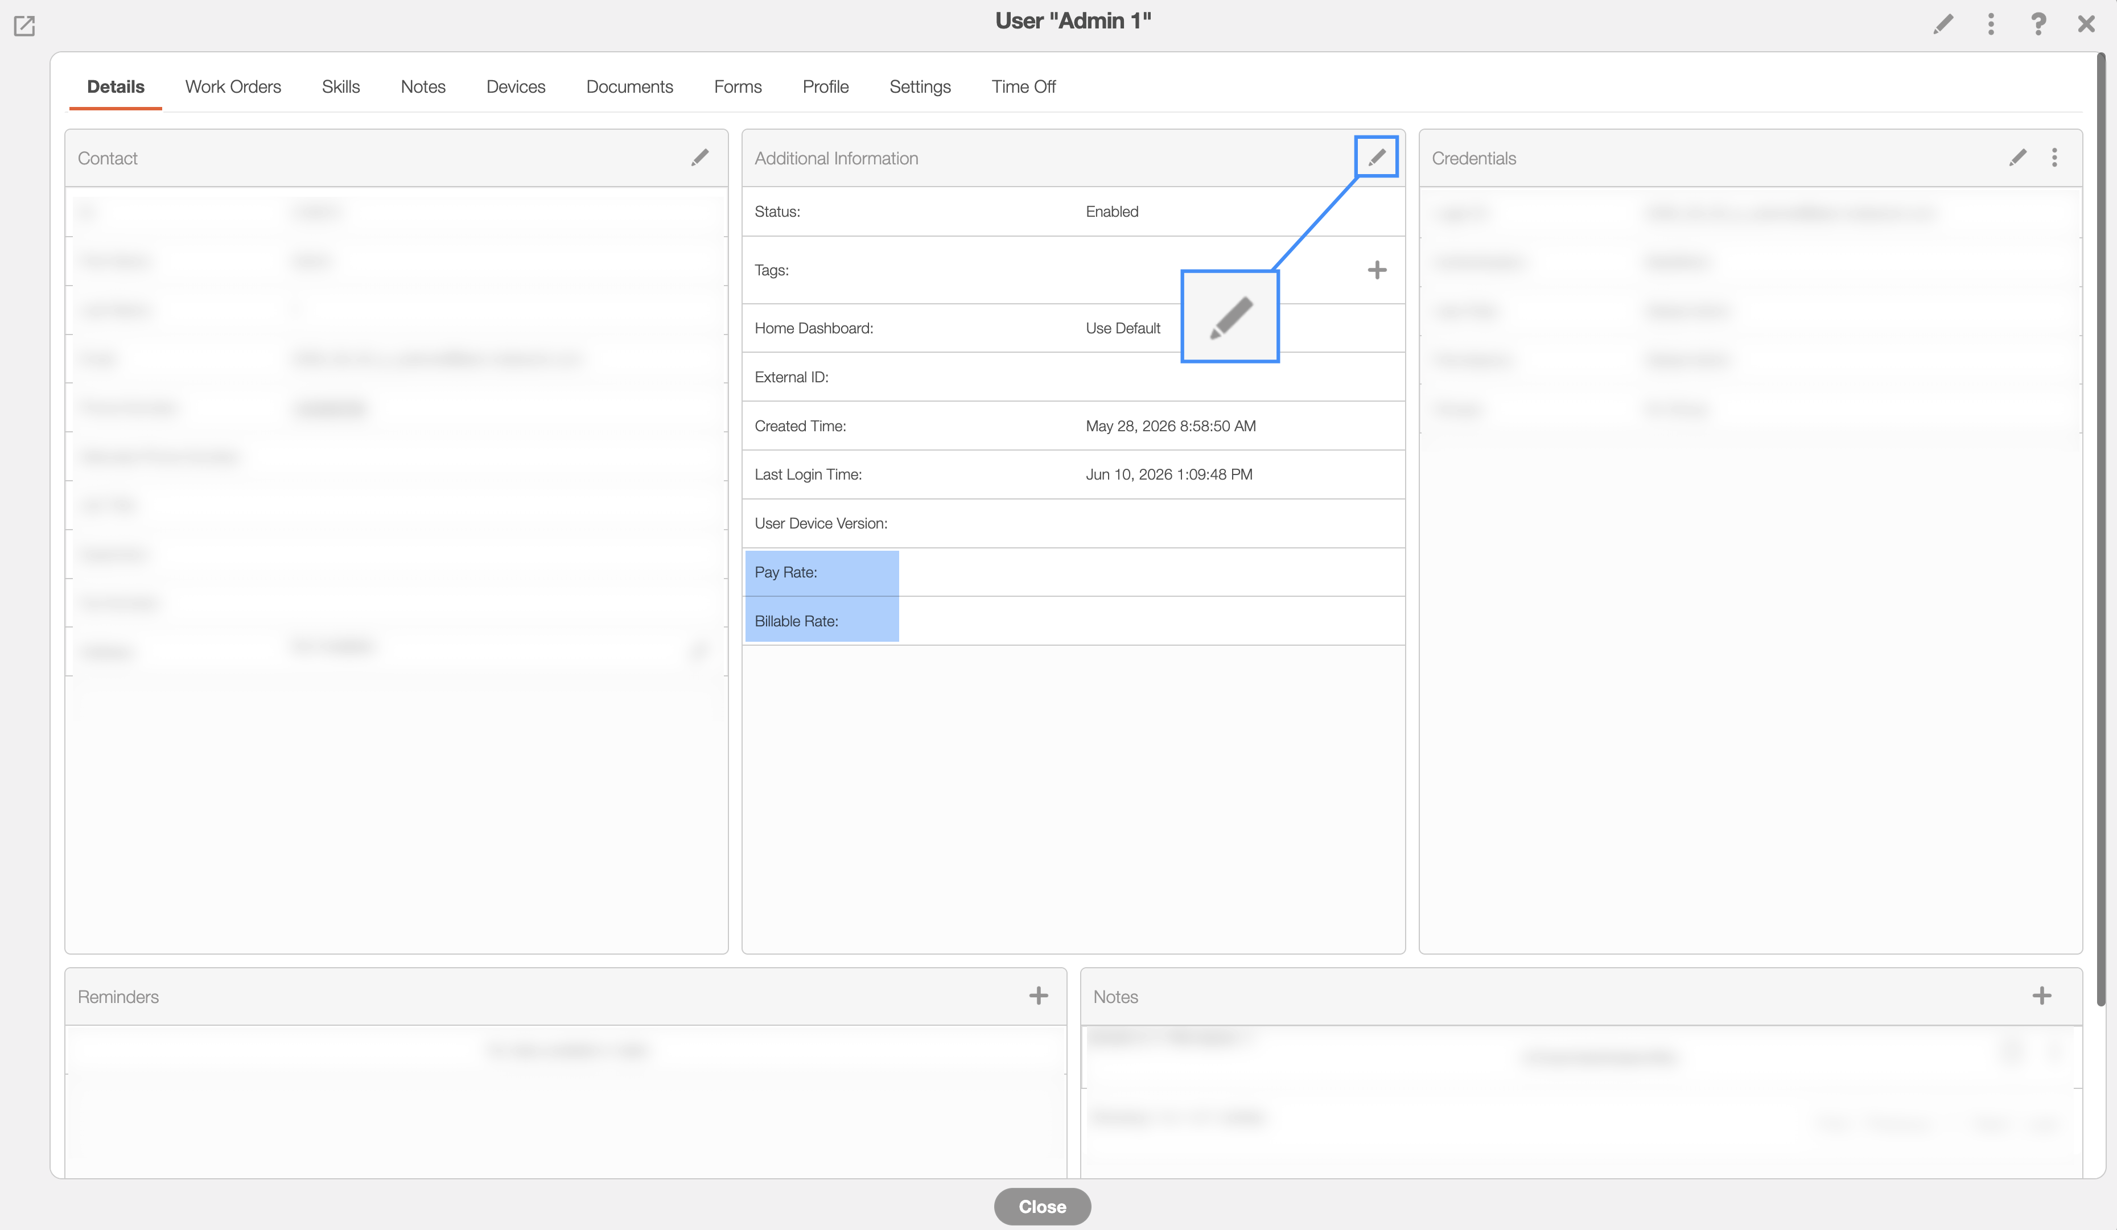Open user in new window icon
The image size is (2117, 1230).
24,25
